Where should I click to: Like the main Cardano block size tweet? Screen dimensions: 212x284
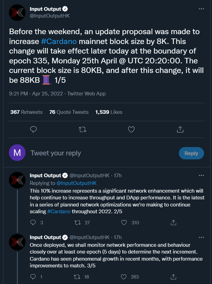point(131,130)
